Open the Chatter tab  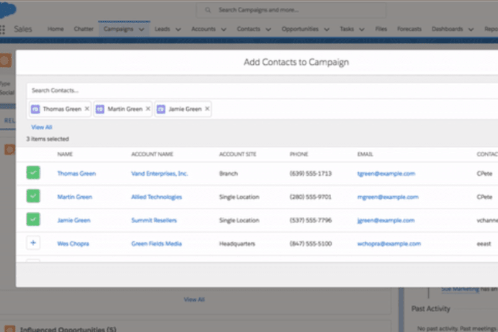[x=83, y=29]
